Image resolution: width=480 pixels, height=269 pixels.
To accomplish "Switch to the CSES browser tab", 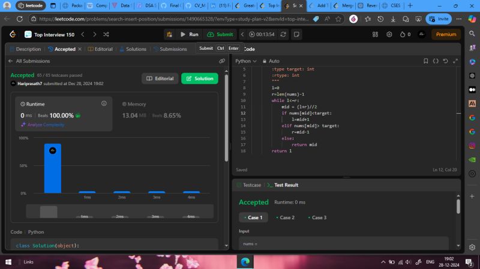I will (x=392, y=5).
